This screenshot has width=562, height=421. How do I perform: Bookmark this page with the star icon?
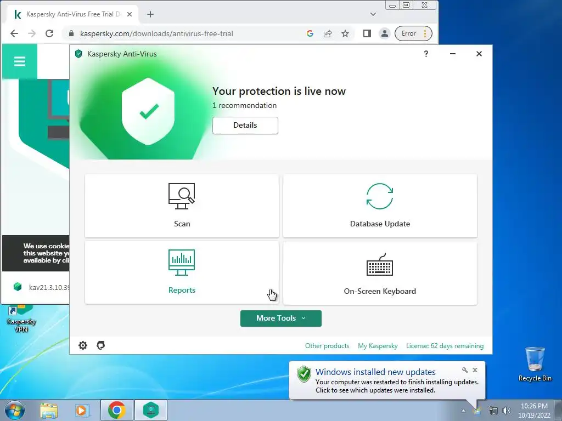click(x=345, y=33)
